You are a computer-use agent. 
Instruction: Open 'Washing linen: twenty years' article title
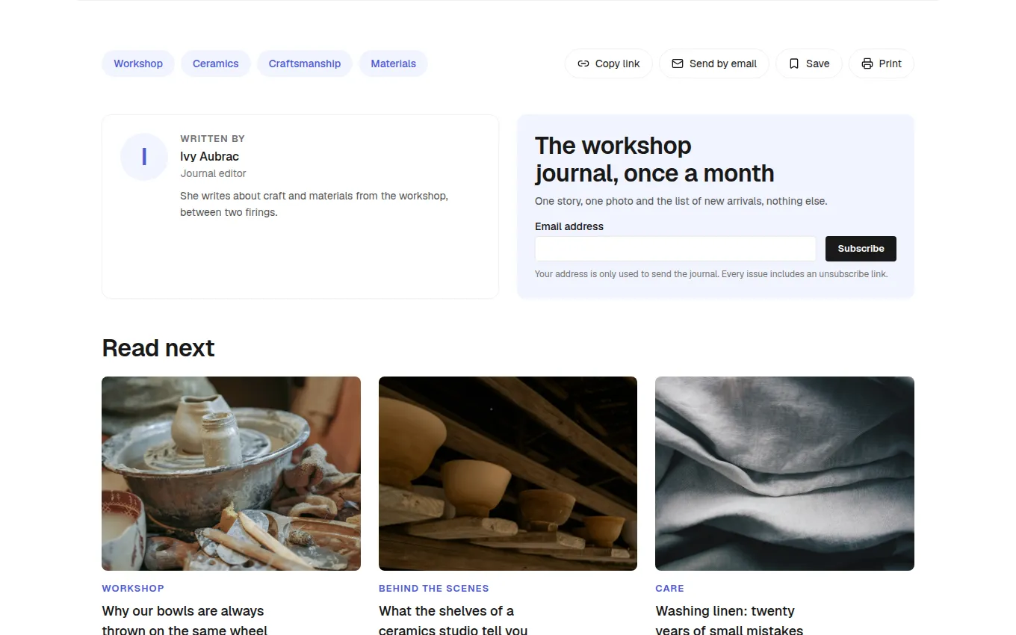[729, 620]
